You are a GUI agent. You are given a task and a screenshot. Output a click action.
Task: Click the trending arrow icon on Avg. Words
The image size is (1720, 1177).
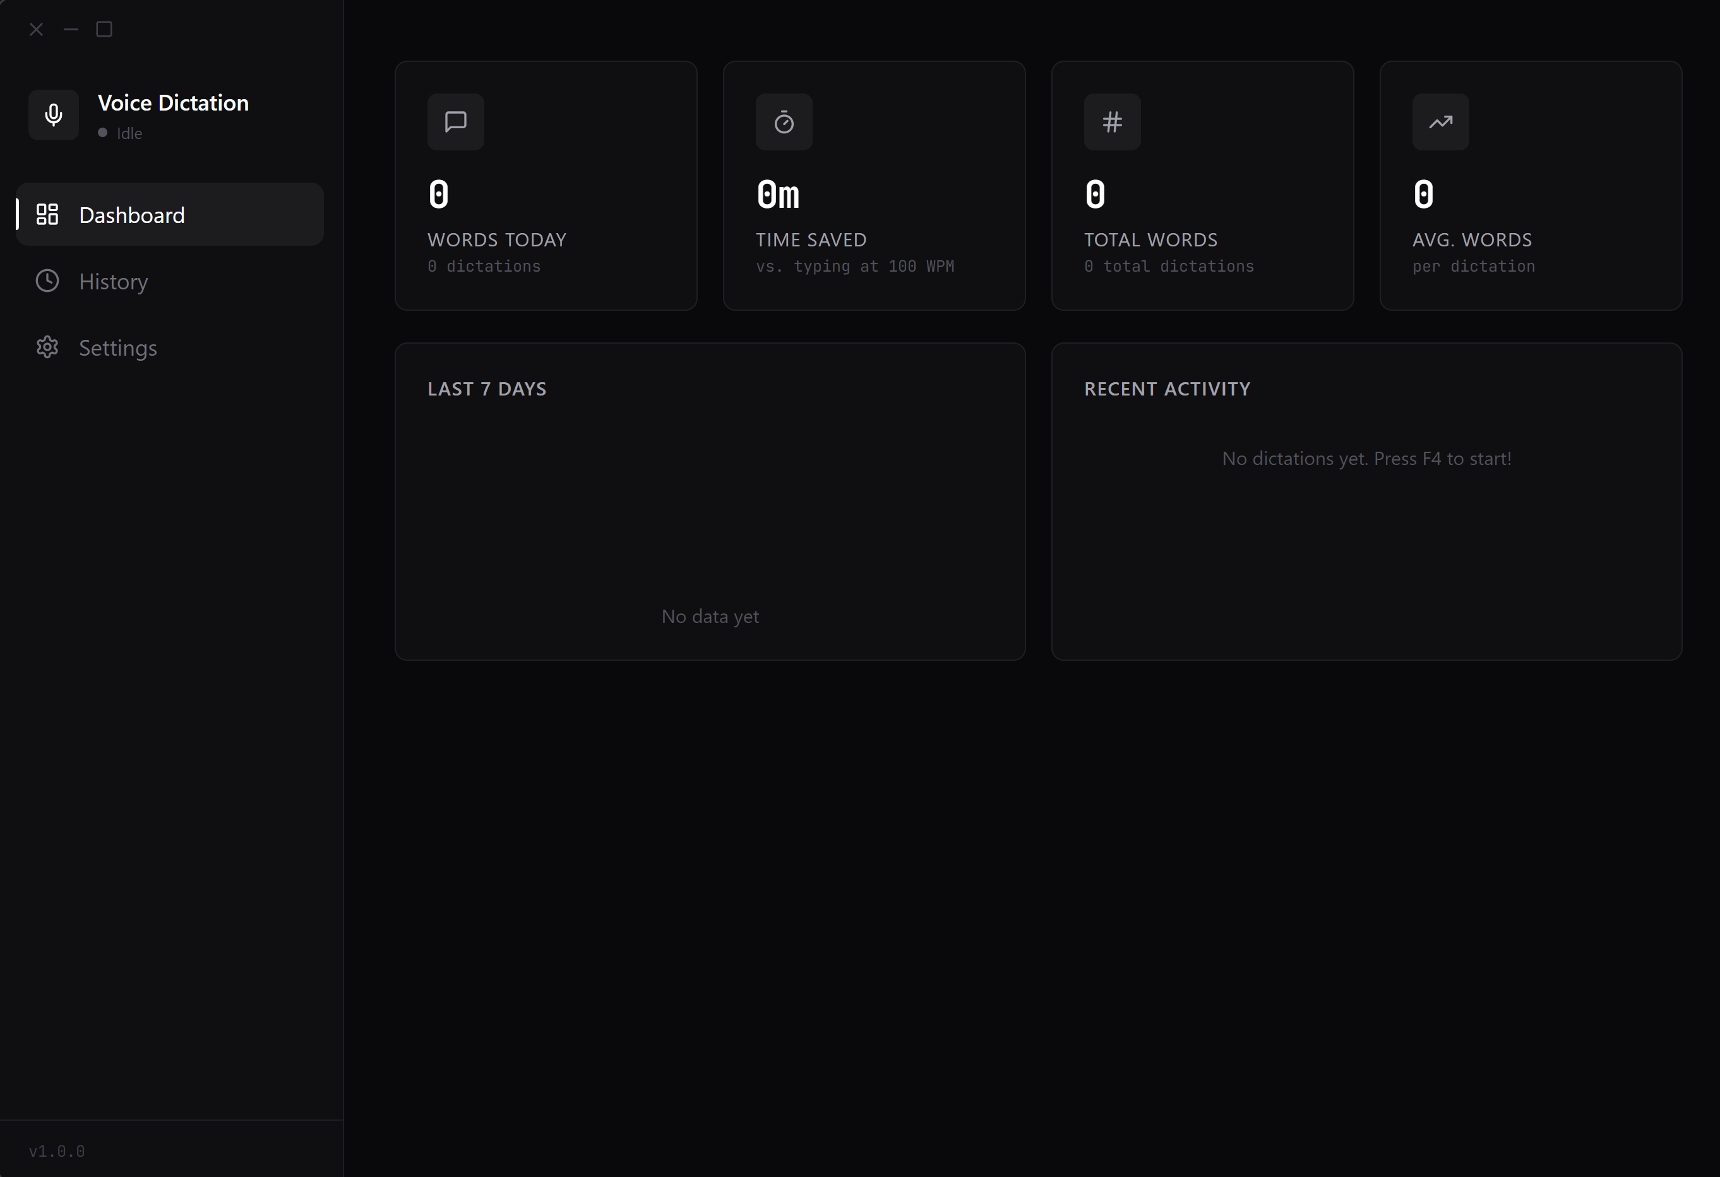(1440, 121)
